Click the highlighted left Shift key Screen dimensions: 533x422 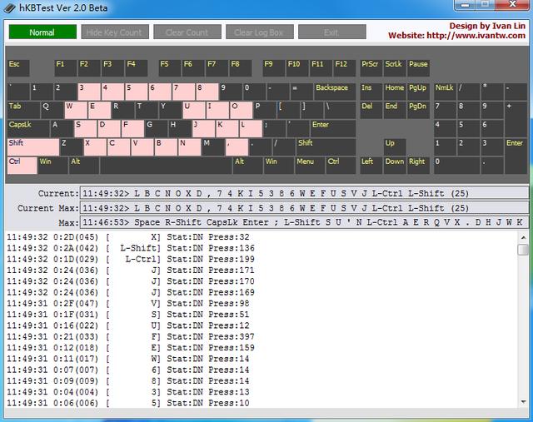[x=33, y=147]
